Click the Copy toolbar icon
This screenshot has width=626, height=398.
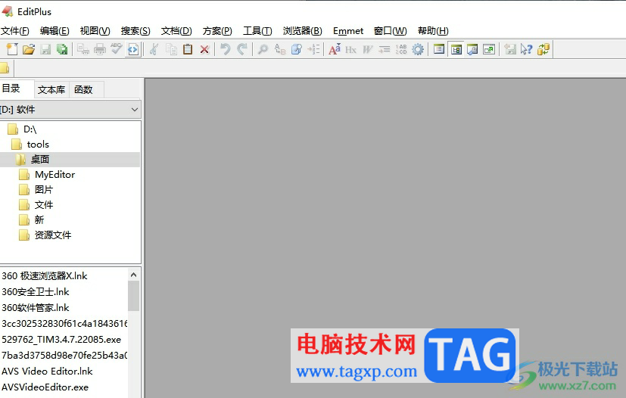[x=171, y=49]
